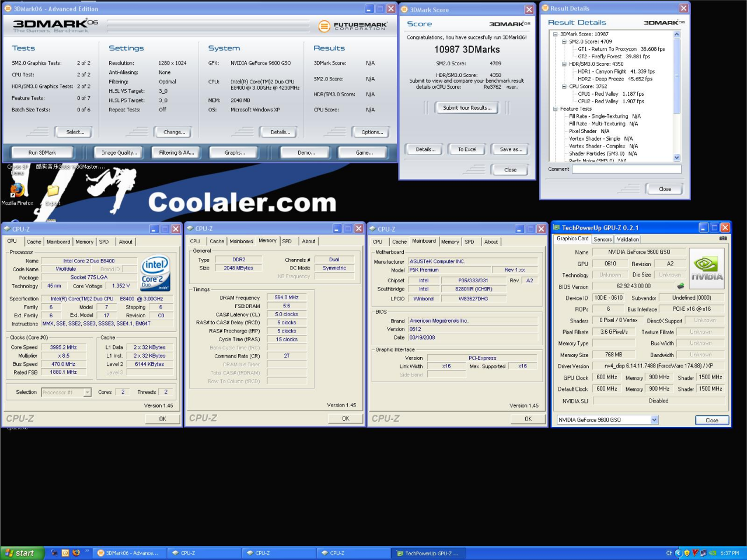The width and height of the screenshot is (747, 560).
Task: Click Options... button under Results
Action: pyautogui.click(x=372, y=132)
